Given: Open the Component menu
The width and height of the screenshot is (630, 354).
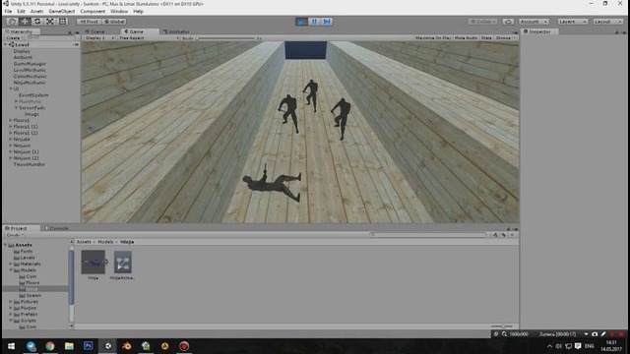Looking at the screenshot, I should [93, 11].
